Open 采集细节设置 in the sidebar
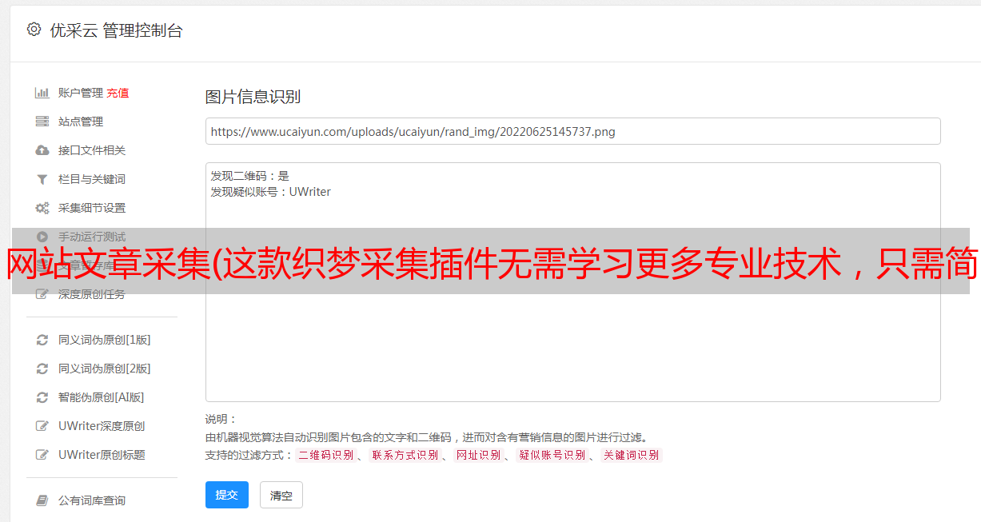981x522 pixels. 92,208
